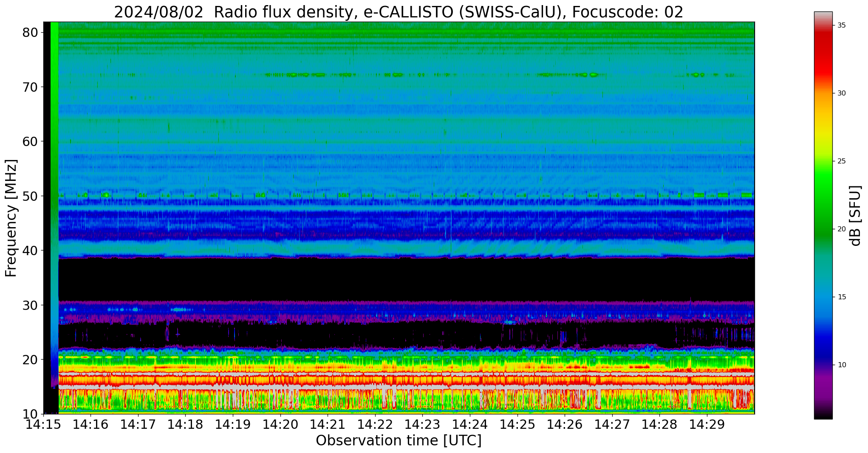Click the 40 MHz frequency tick label

coord(30,250)
